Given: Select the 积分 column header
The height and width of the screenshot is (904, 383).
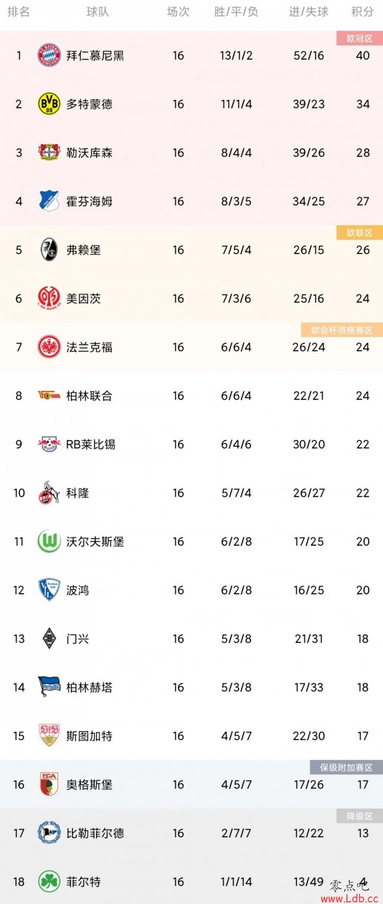Looking at the screenshot, I should point(363,12).
